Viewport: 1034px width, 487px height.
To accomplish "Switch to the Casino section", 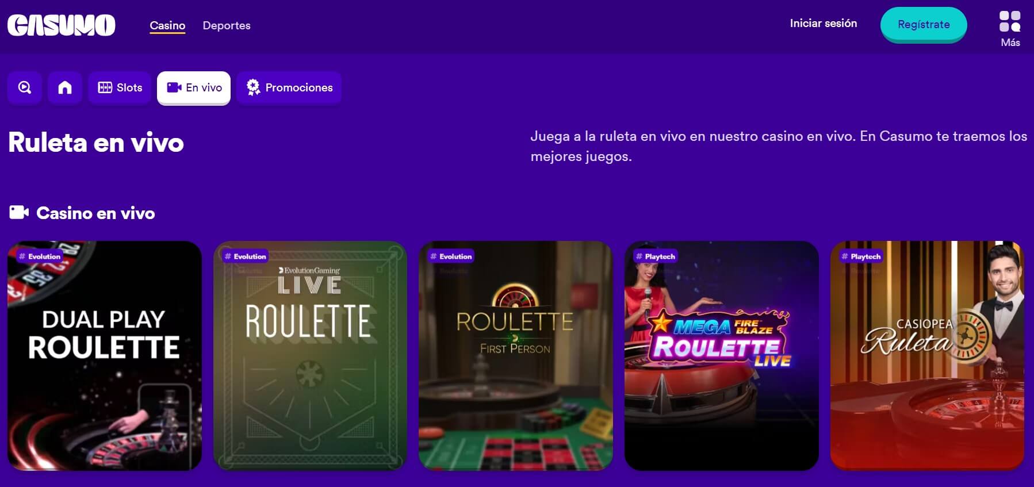I will tap(167, 25).
